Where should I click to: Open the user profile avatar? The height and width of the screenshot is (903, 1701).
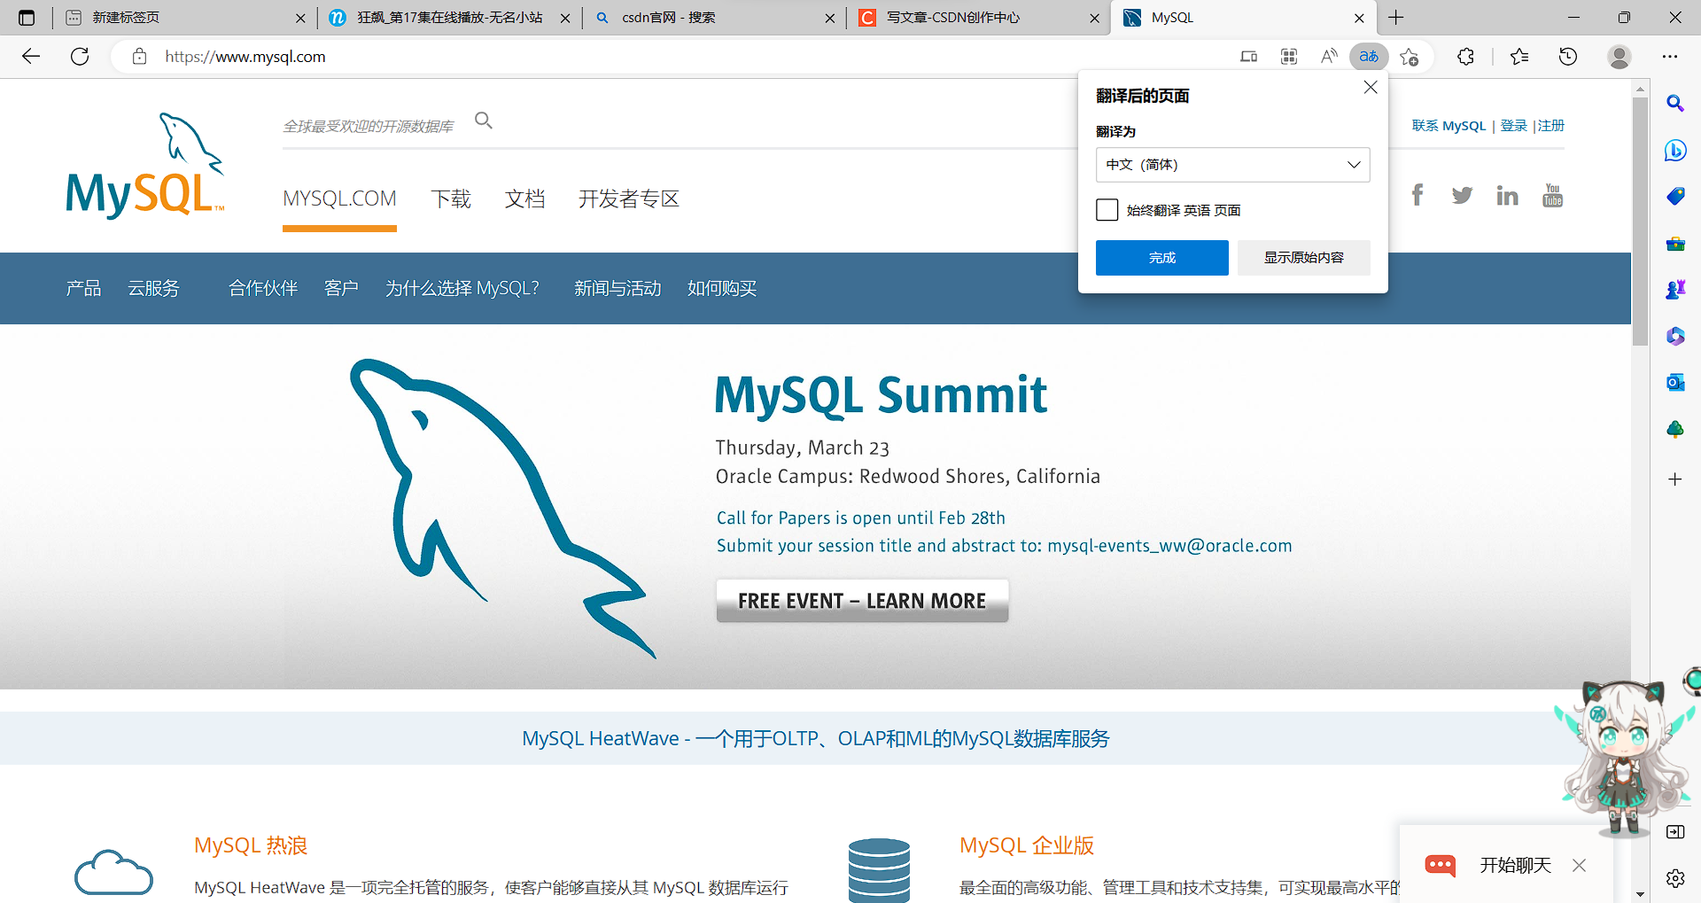coord(1619,57)
